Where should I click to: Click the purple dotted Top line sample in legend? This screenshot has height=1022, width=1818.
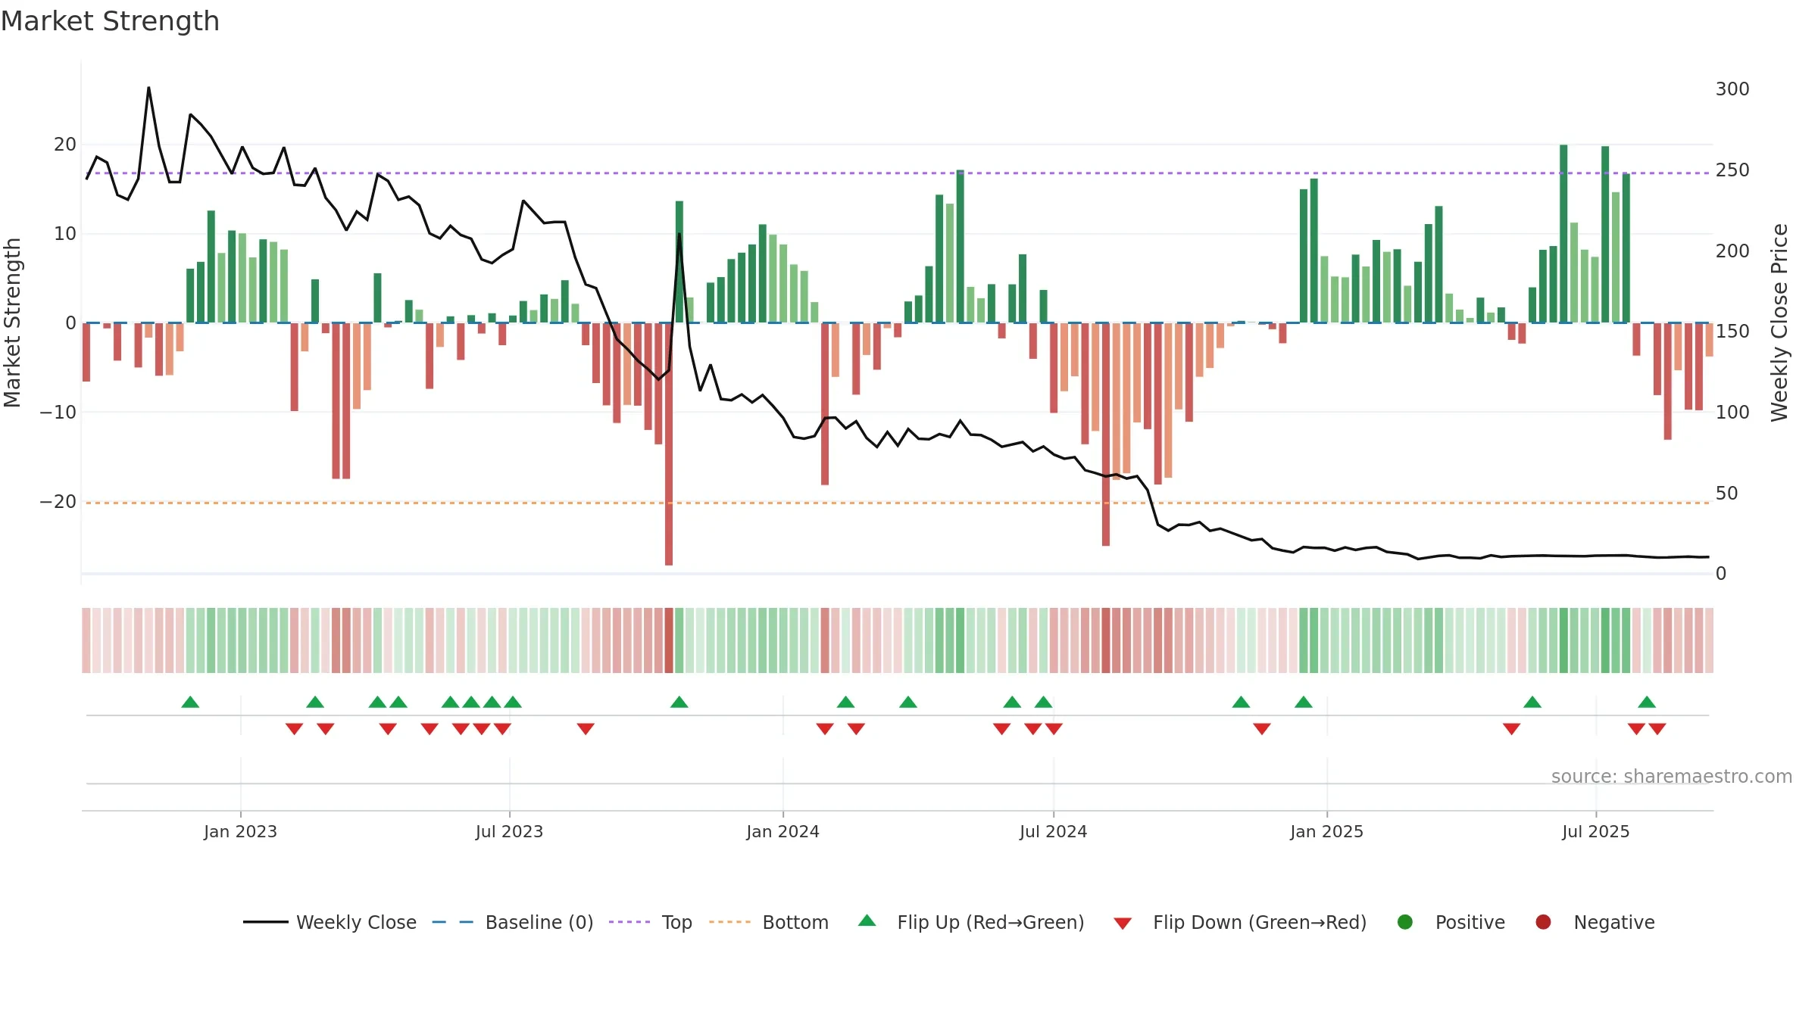[629, 922]
